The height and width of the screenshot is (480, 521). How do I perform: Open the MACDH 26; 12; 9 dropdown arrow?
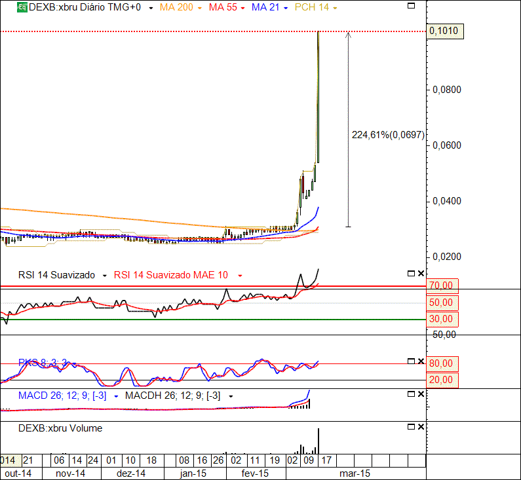click(231, 396)
